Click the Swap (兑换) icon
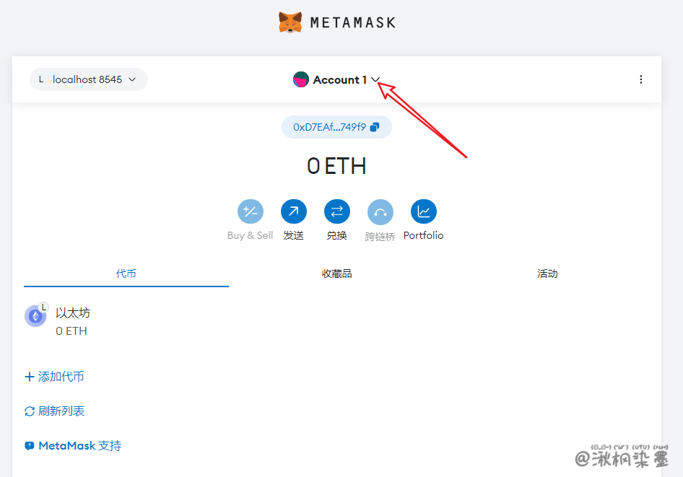This screenshot has height=477, width=683. click(337, 211)
